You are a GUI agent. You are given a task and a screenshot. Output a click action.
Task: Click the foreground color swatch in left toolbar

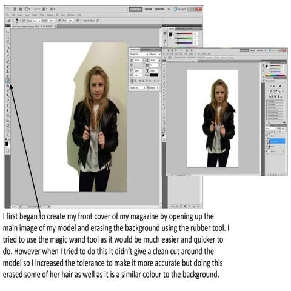click(7, 144)
